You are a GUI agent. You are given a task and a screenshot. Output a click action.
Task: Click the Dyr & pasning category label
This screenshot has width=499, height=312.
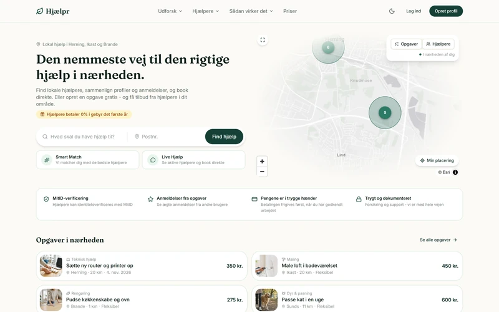(297, 293)
